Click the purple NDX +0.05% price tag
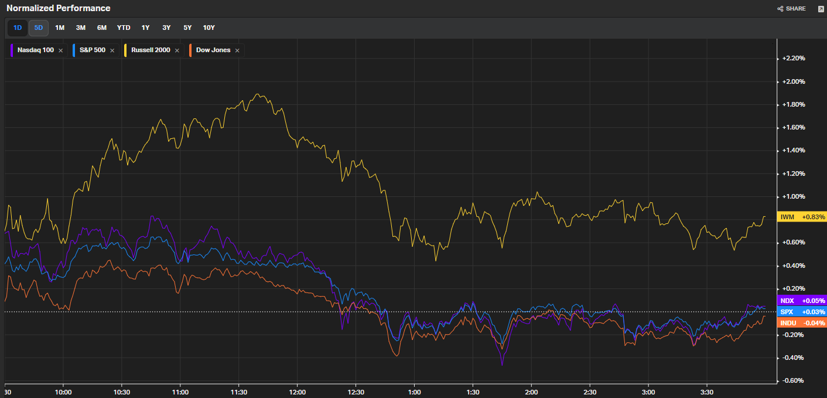 click(801, 301)
